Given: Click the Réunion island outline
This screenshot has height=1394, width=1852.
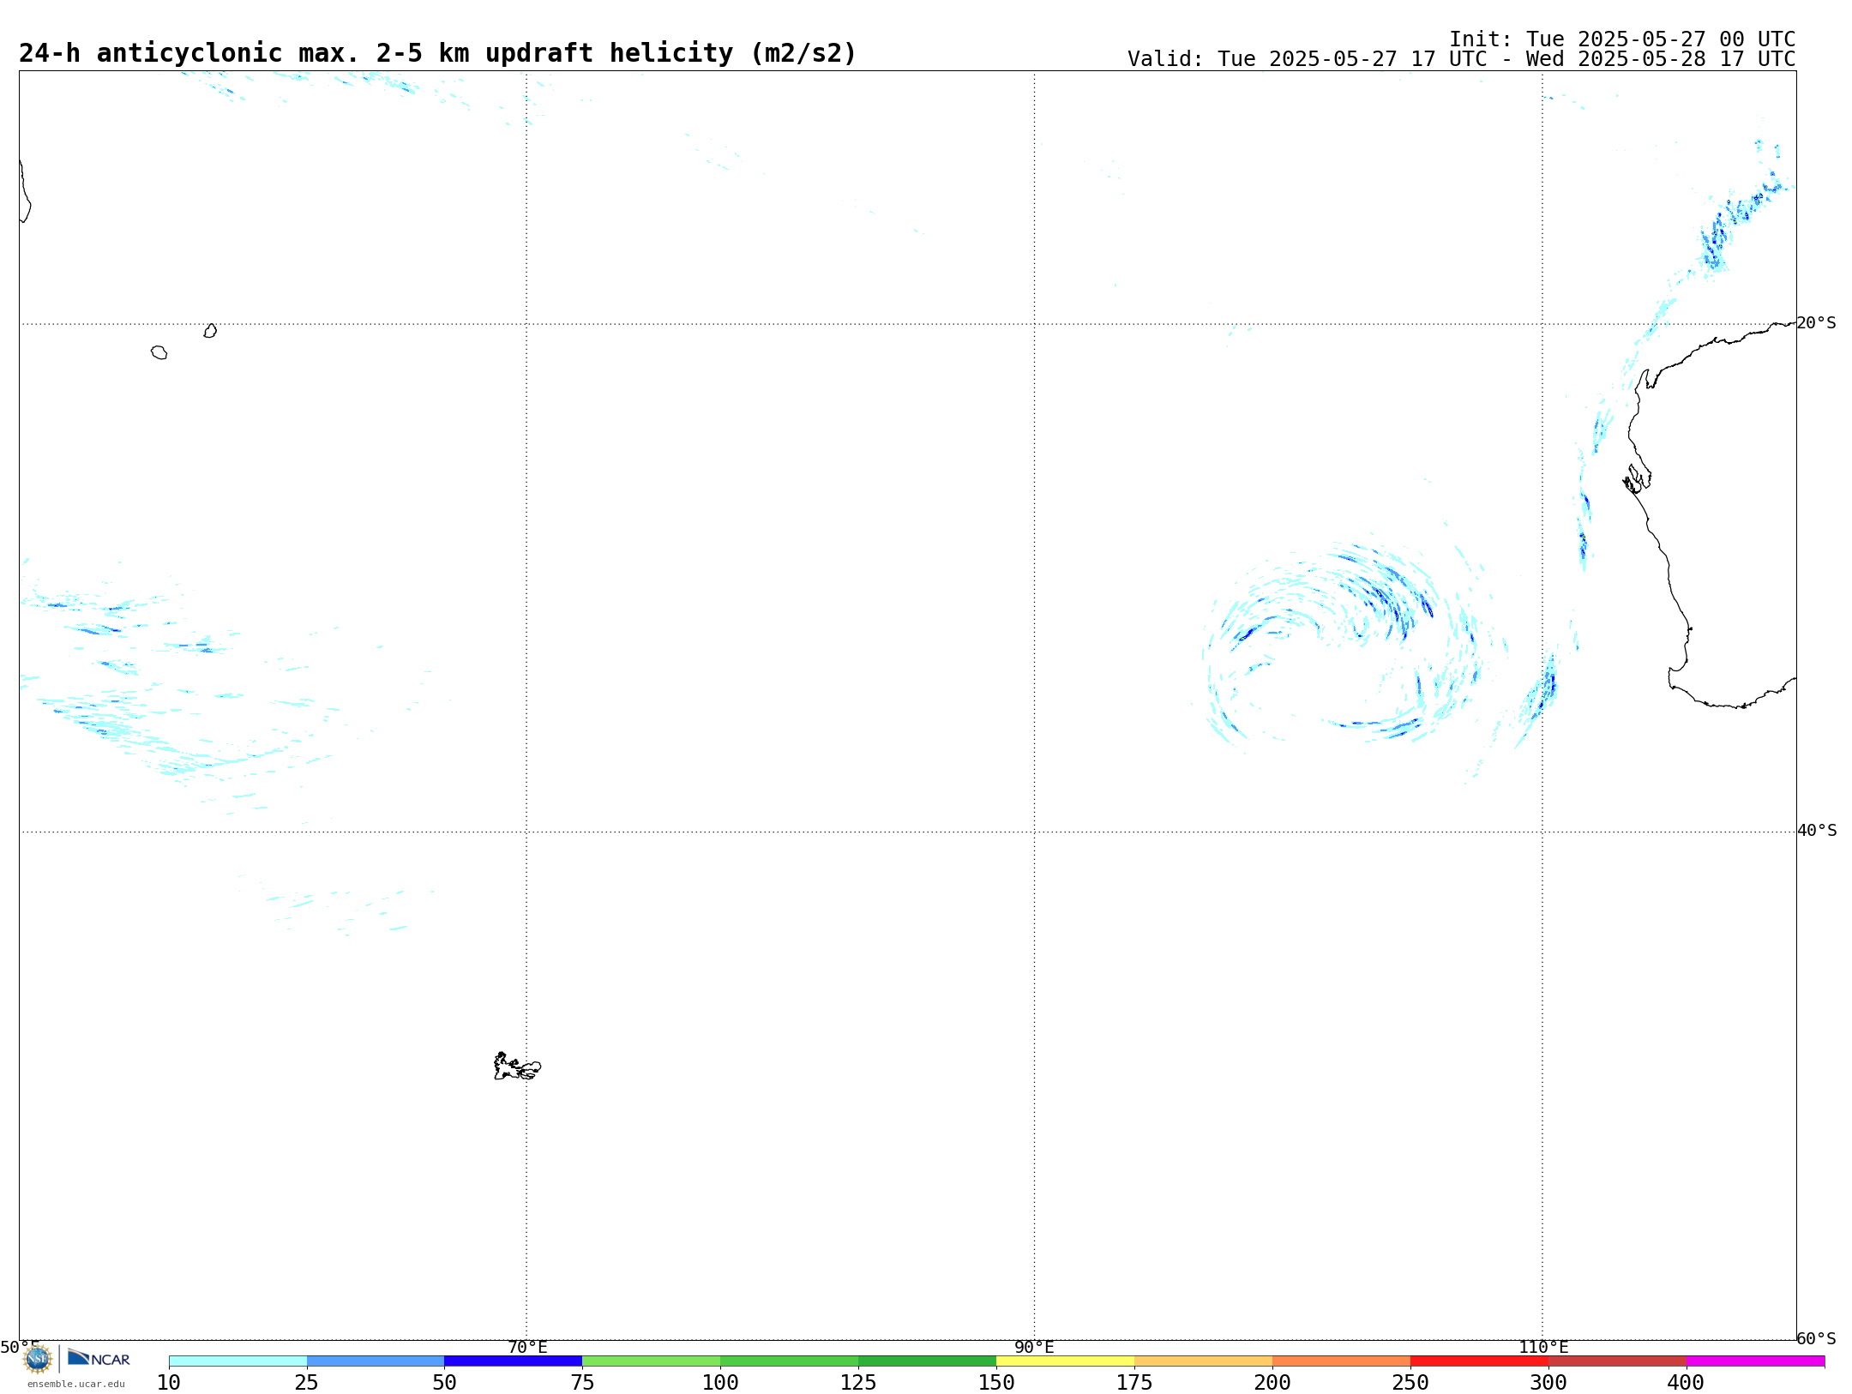Looking at the screenshot, I should [x=159, y=352].
